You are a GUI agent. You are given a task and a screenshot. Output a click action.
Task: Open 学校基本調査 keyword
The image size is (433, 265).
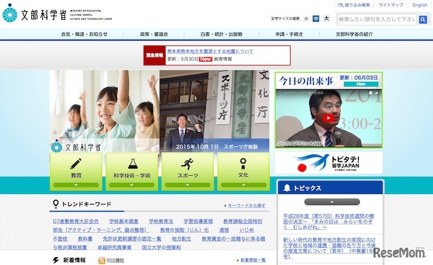coord(124,221)
